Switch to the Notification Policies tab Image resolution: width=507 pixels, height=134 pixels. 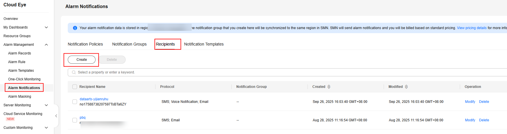pos(85,44)
